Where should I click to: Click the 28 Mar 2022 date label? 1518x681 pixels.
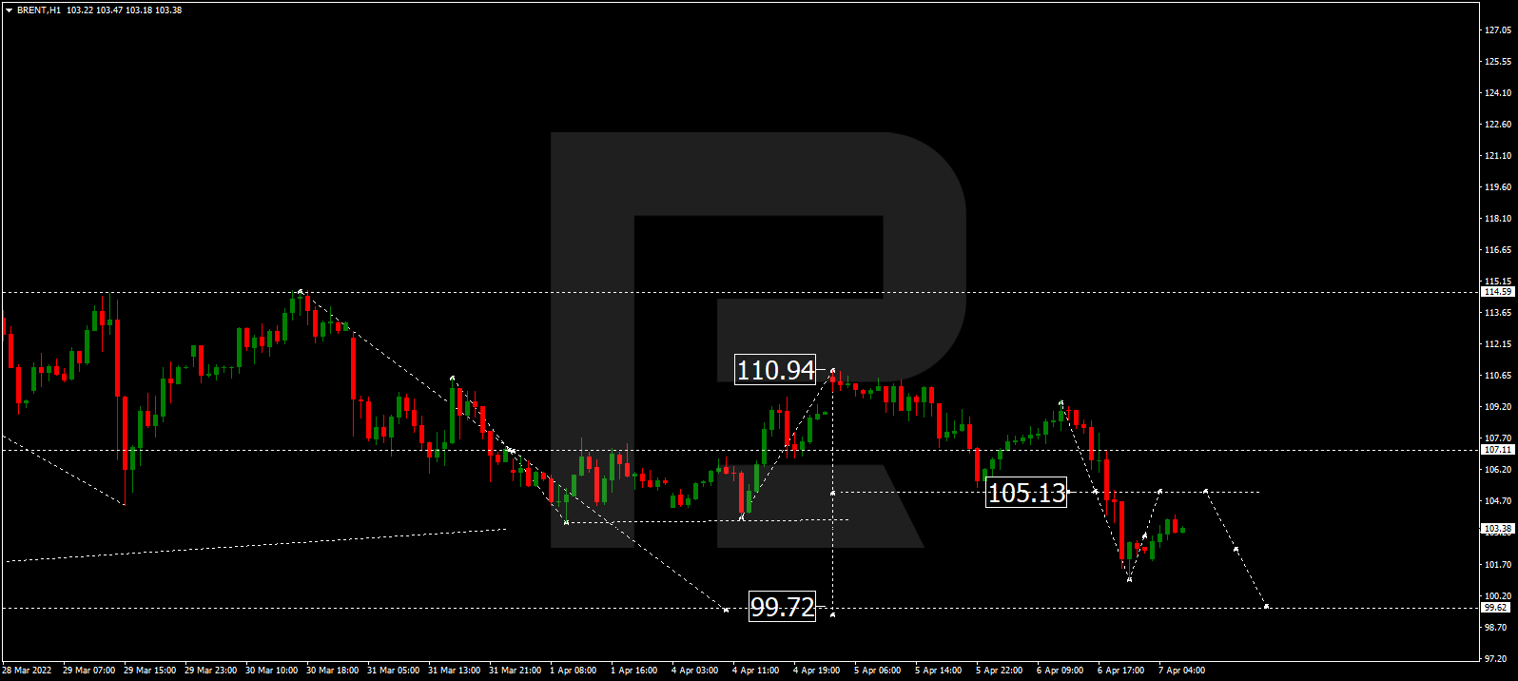pos(27,671)
